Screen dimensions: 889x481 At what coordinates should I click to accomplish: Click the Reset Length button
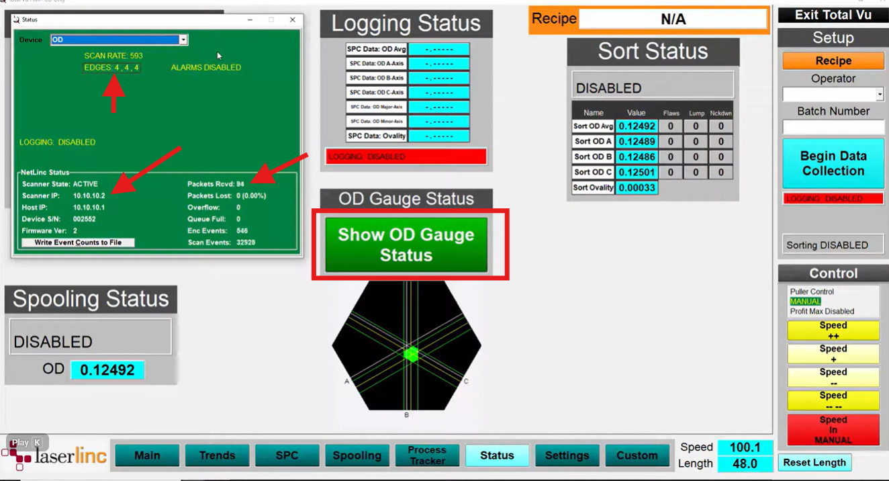814,463
